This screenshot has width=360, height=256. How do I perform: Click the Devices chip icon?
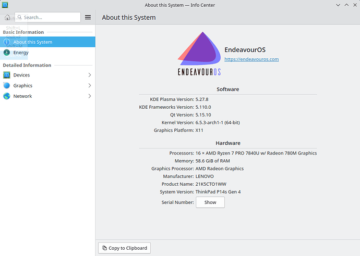[x=7, y=75]
